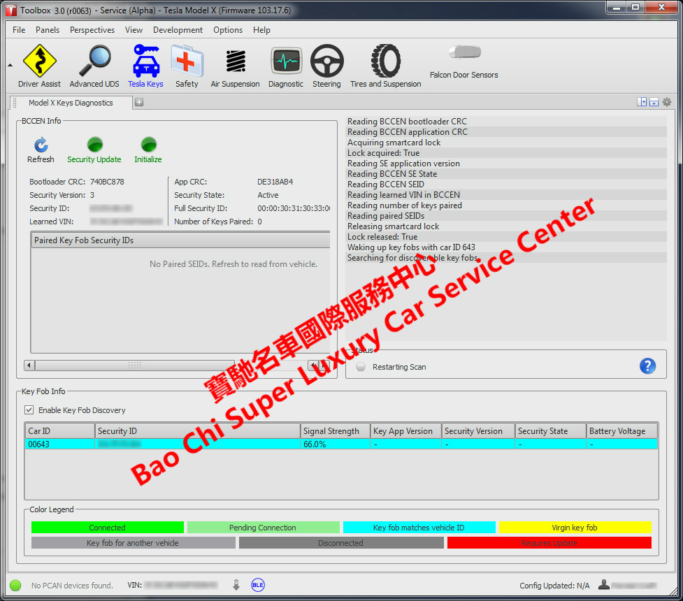This screenshot has width=683, height=601.
Task: Open the Steering wheel diagnostics icon
Action: [326, 66]
